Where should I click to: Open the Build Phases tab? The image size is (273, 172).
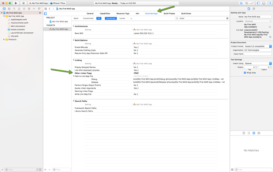pyautogui.click(x=170, y=13)
